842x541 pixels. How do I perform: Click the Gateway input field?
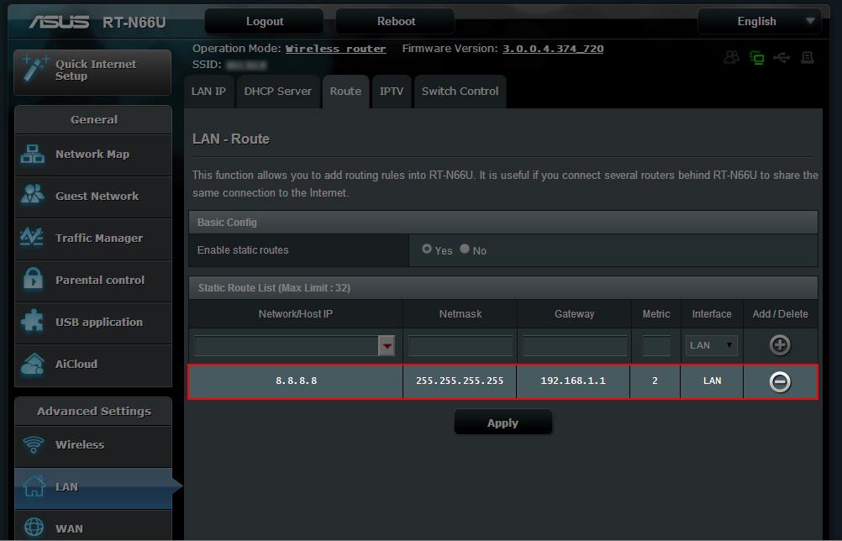[575, 345]
